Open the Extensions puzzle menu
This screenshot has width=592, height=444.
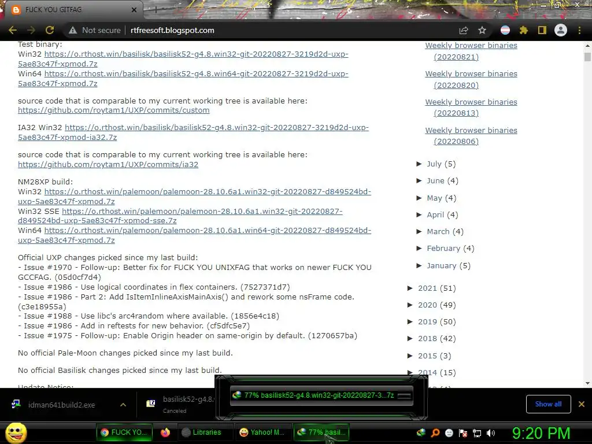(x=524, y=30)
